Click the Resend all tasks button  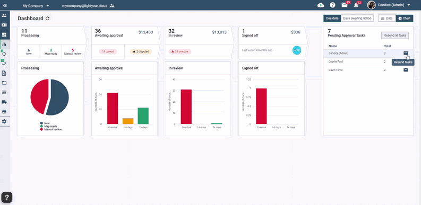click(x=394, y=35)
